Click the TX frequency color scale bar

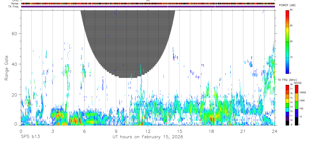point(287,105)
